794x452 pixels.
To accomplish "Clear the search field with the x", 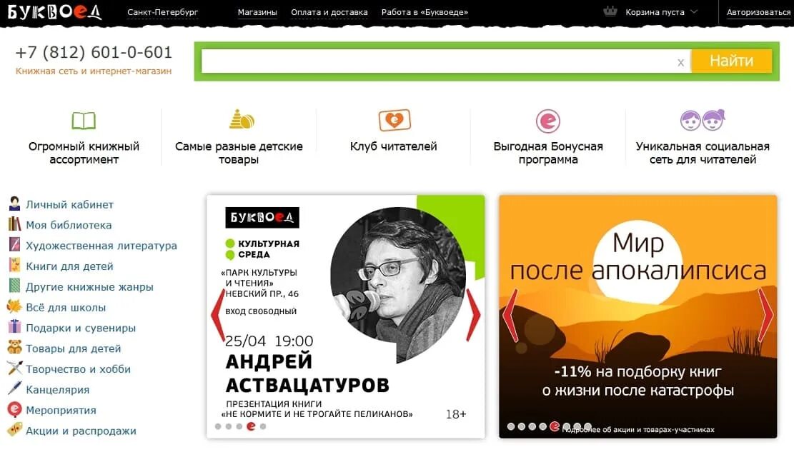I will pyautogui.click(x=680, y=62).
